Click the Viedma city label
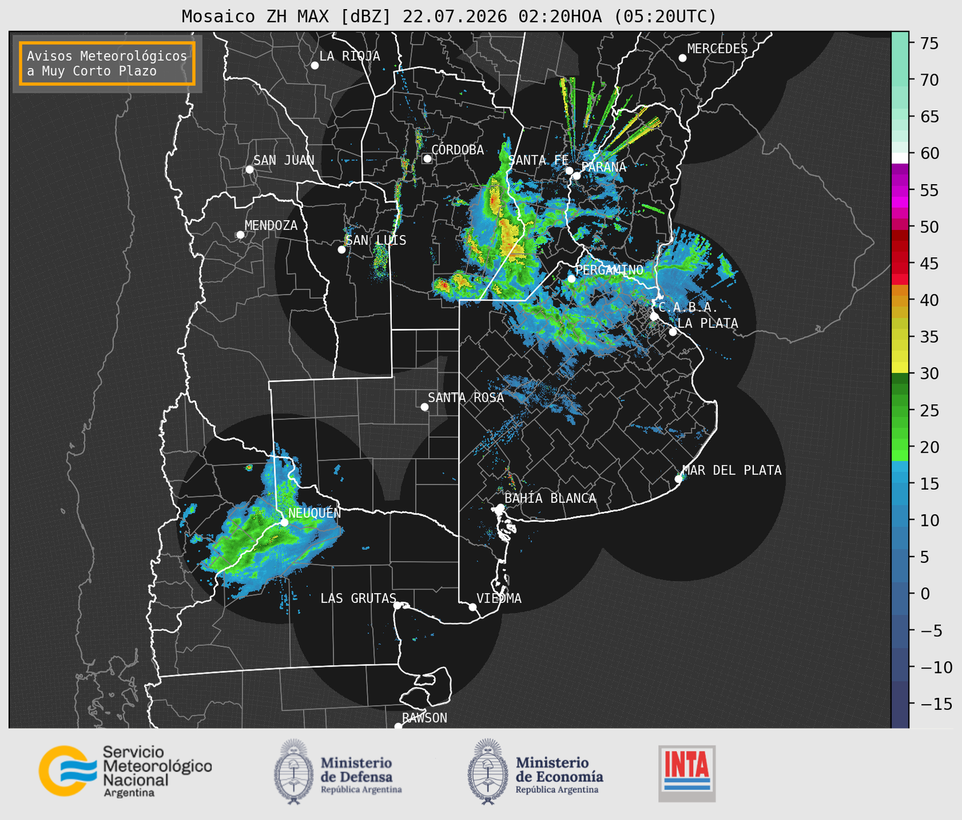 pyautogui.click(x=499, y=598)
